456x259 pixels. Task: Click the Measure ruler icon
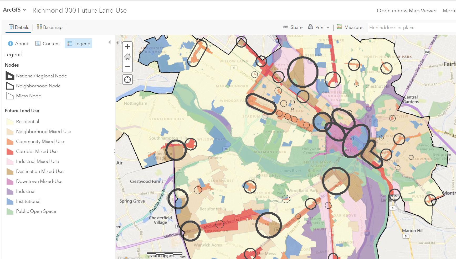click(x=339, y=27)
